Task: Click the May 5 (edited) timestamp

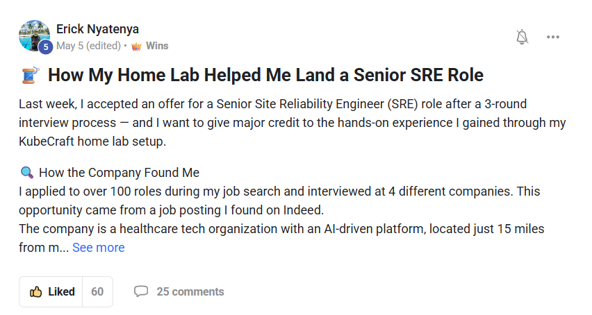Action: click(x=88, y=46)
